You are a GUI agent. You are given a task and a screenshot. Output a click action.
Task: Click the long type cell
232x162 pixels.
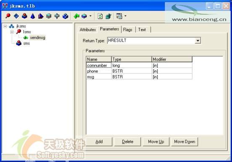(x=132, y=65)
